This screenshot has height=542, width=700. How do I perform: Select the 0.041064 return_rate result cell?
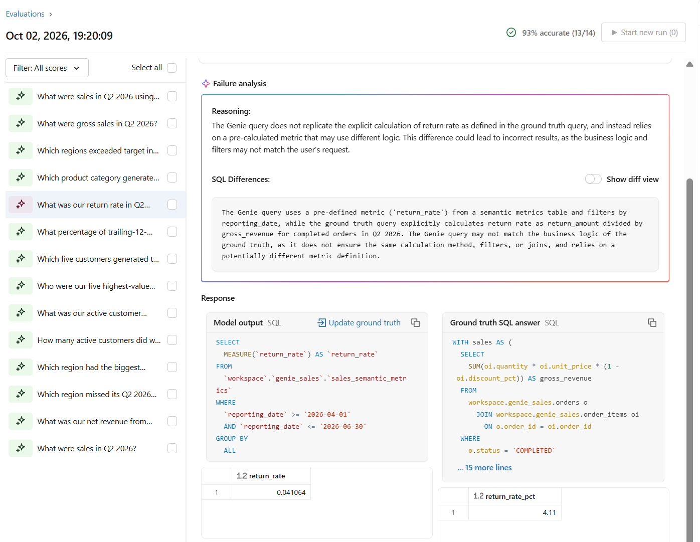pyautogui.click(x=271, y=492)
